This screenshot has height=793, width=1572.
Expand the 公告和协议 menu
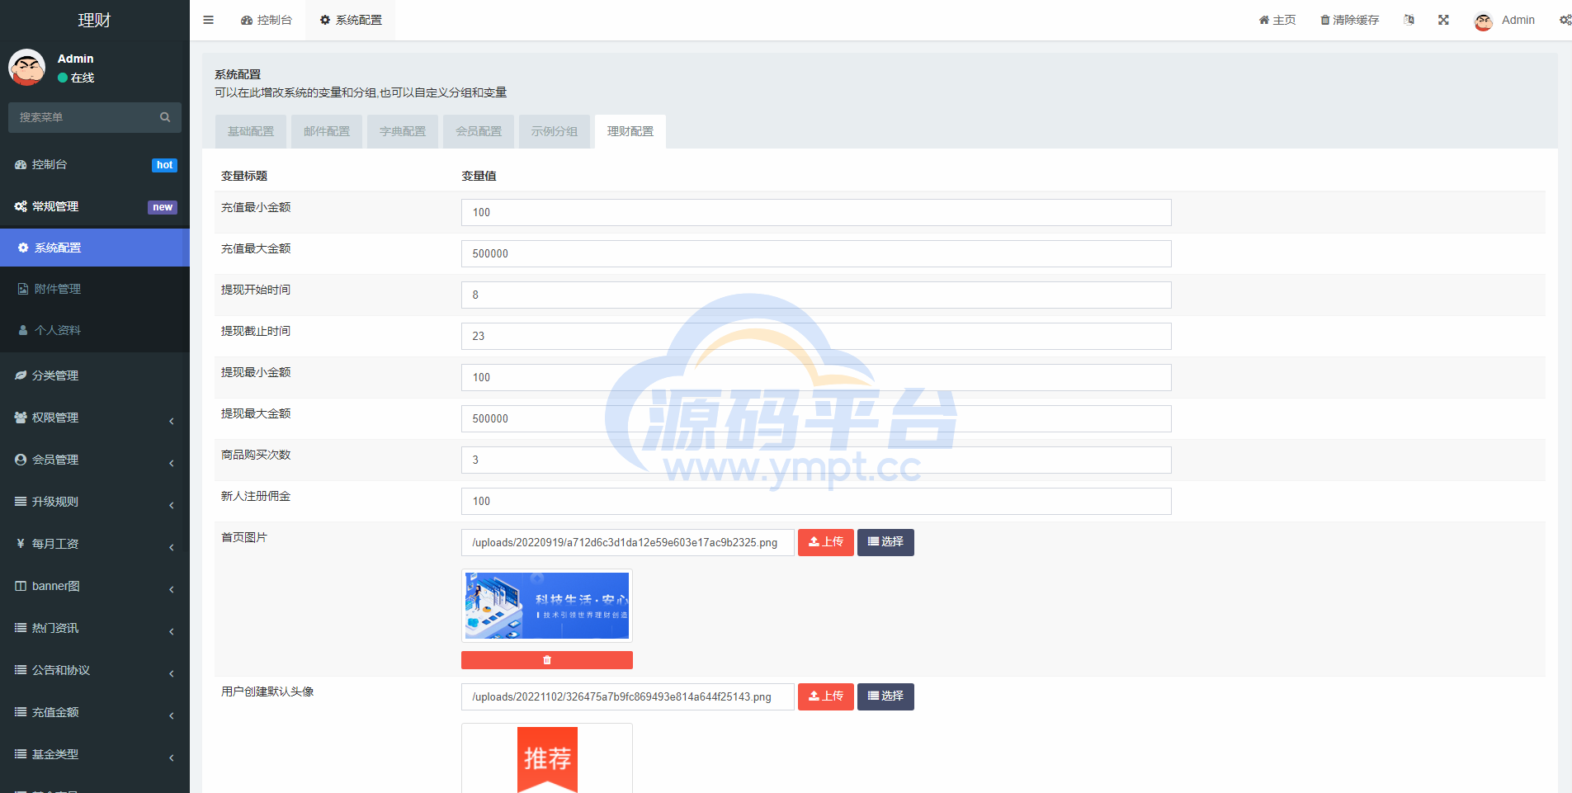[95, 670]
